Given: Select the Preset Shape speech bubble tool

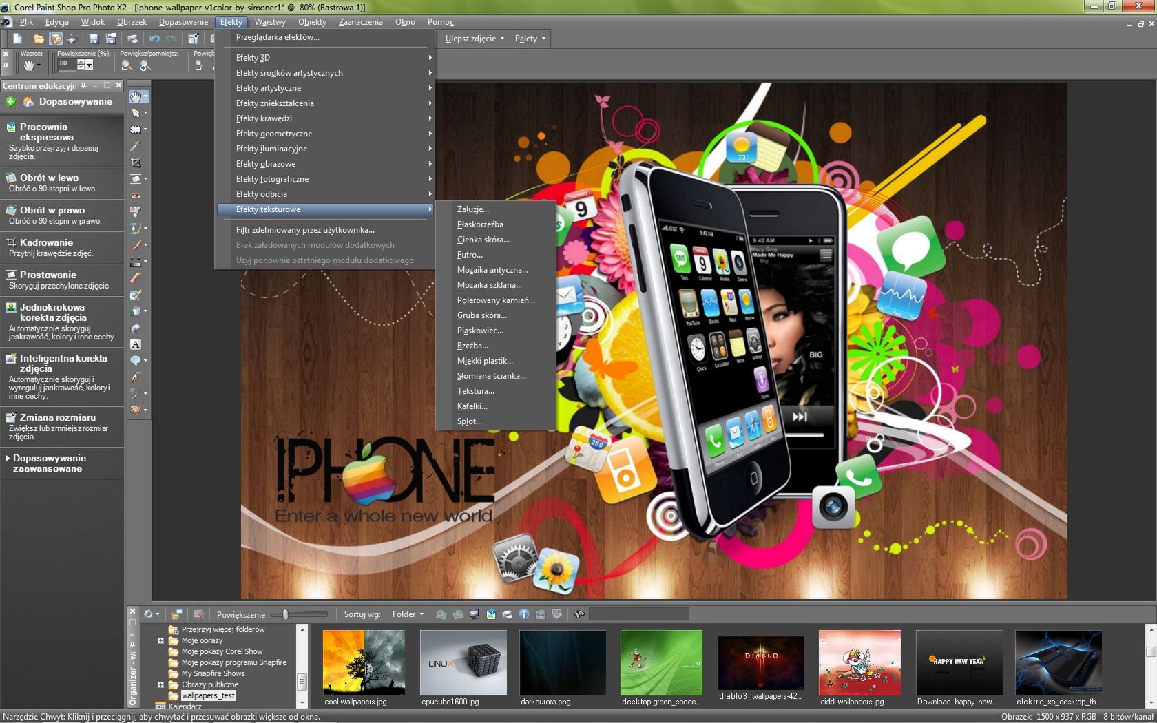Looking at the screenshot, I should point(136,361).
